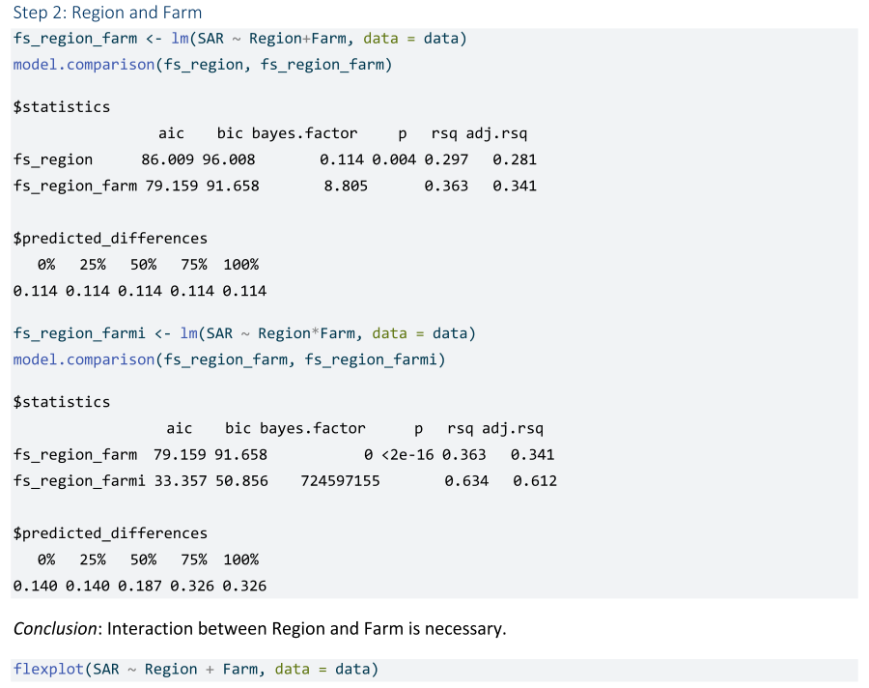Click the fs_region_farmi AIC value 33.357

[181, 480]
